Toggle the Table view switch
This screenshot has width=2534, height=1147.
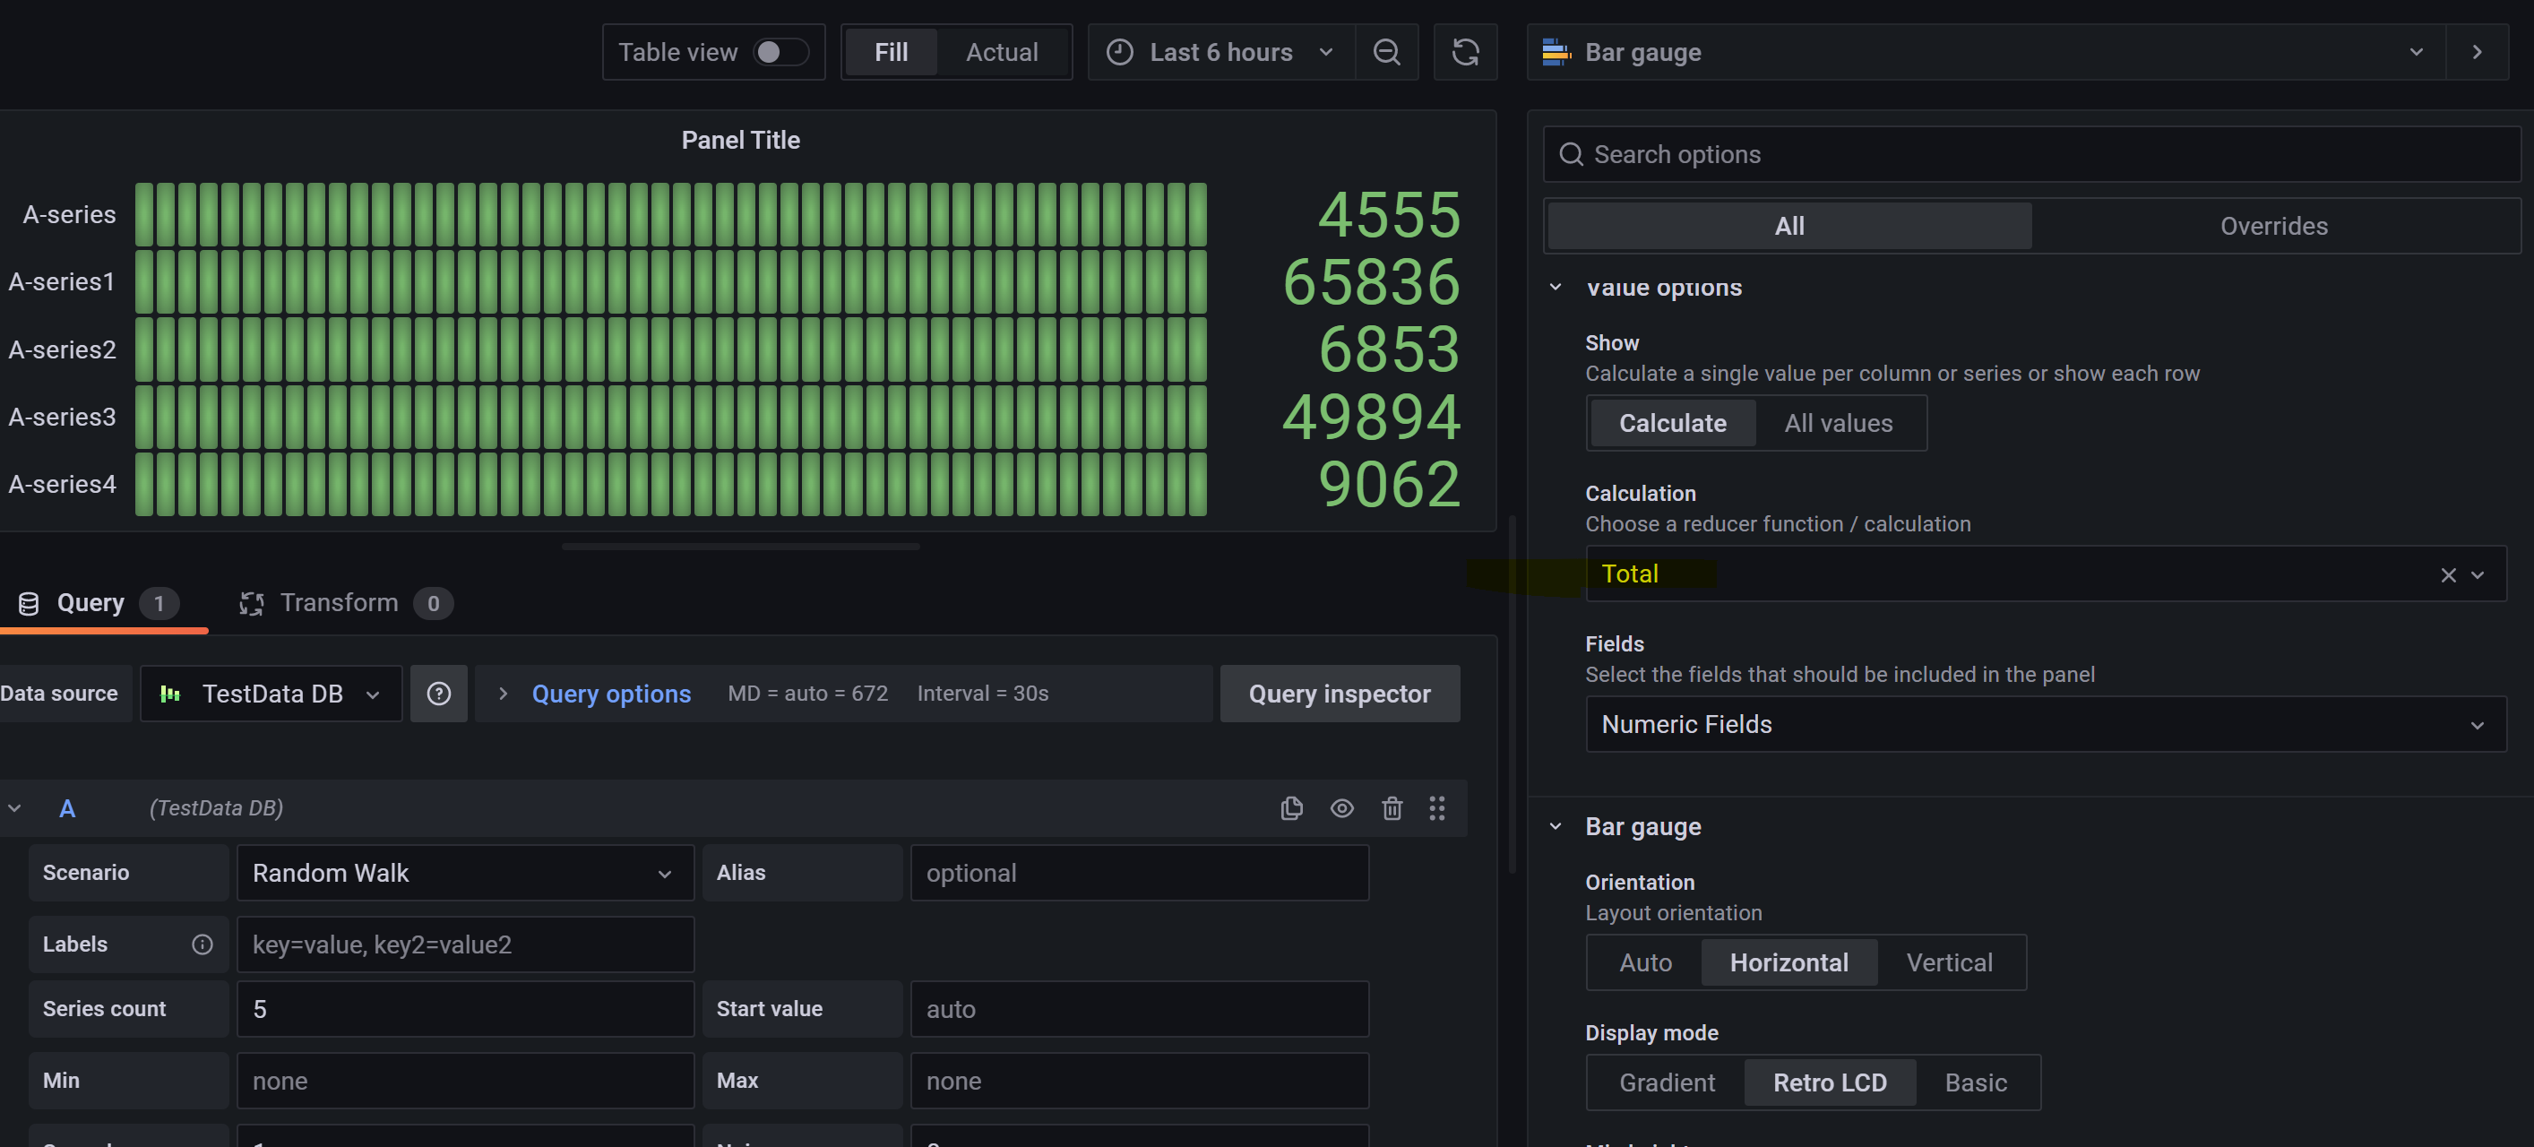[782, 51]
